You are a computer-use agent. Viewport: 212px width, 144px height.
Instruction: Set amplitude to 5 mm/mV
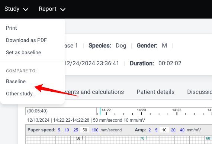156,130
